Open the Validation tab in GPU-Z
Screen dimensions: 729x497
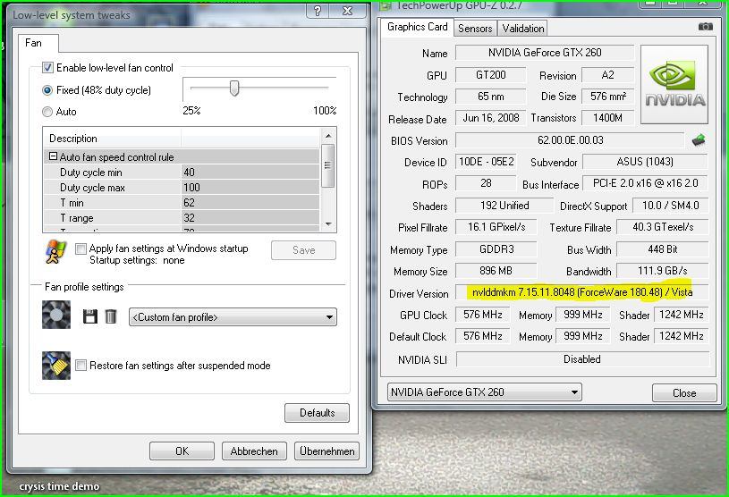click(522, 29)
